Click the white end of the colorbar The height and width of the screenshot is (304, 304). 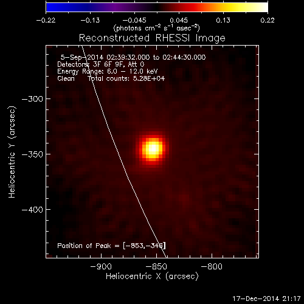click(x=263, y=7)
